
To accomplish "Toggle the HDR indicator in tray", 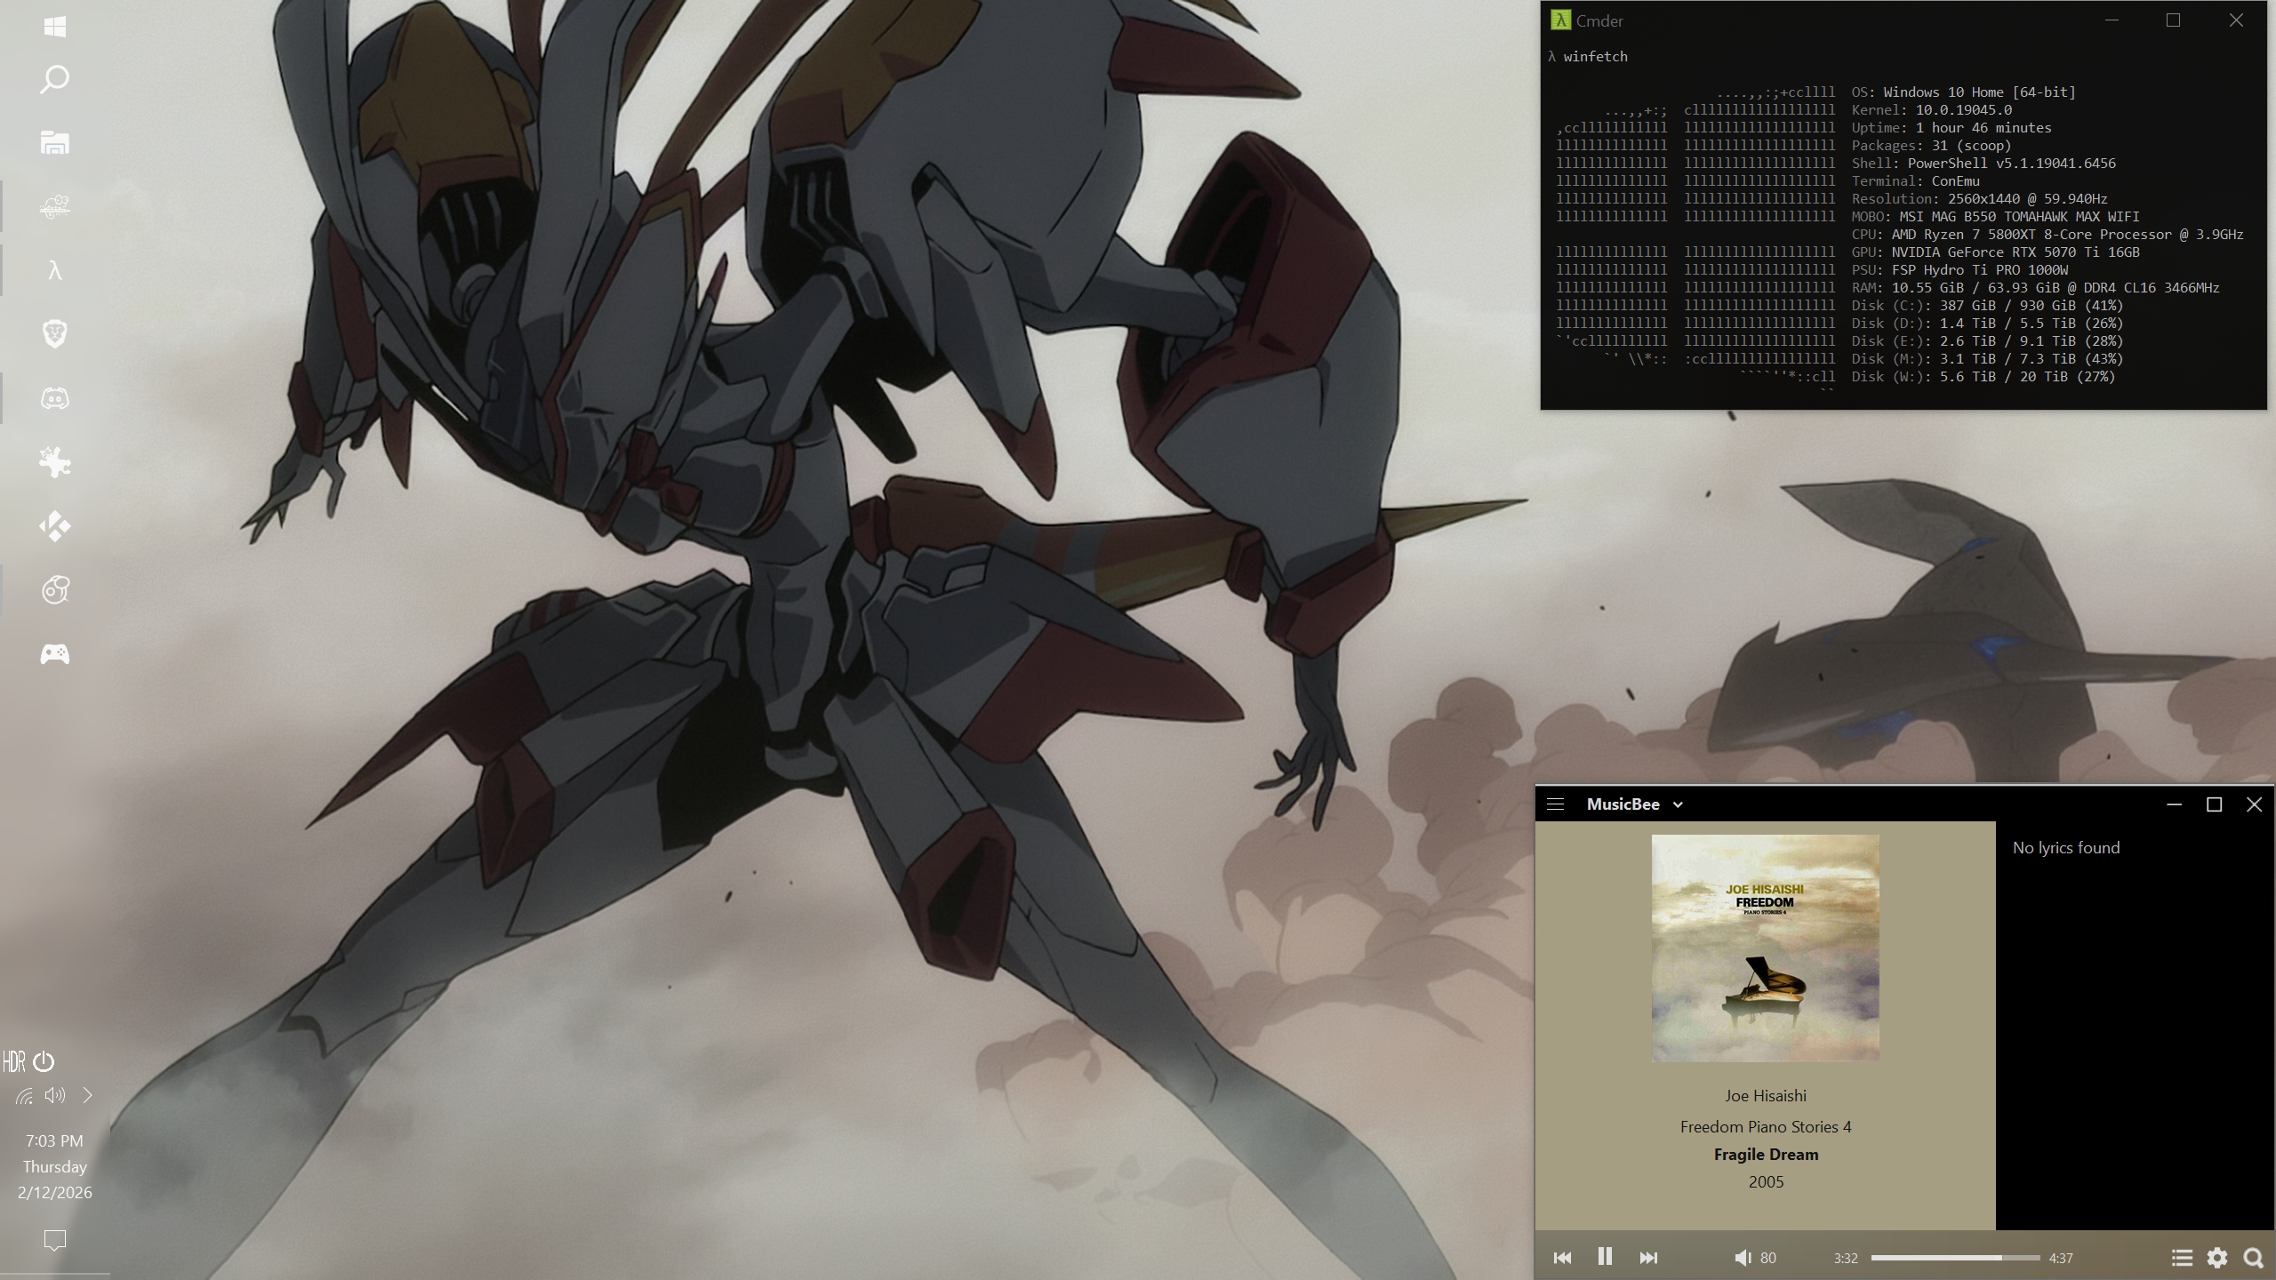I will tap(14, 1061).
